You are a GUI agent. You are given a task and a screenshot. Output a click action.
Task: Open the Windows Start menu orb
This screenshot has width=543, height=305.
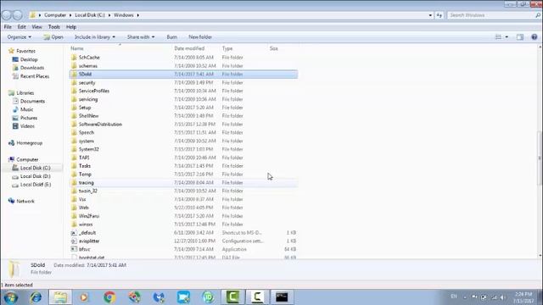11,297
